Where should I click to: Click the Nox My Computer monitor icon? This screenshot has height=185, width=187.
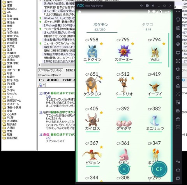[178, 53]
